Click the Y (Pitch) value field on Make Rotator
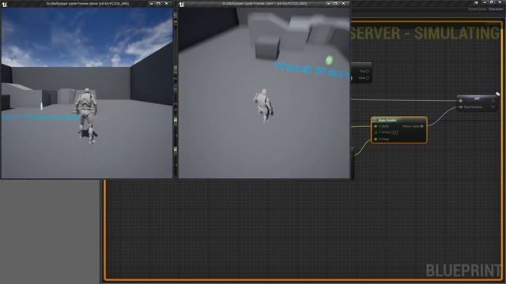The width and height of the screenshot is (506, 284). (395, 133)
